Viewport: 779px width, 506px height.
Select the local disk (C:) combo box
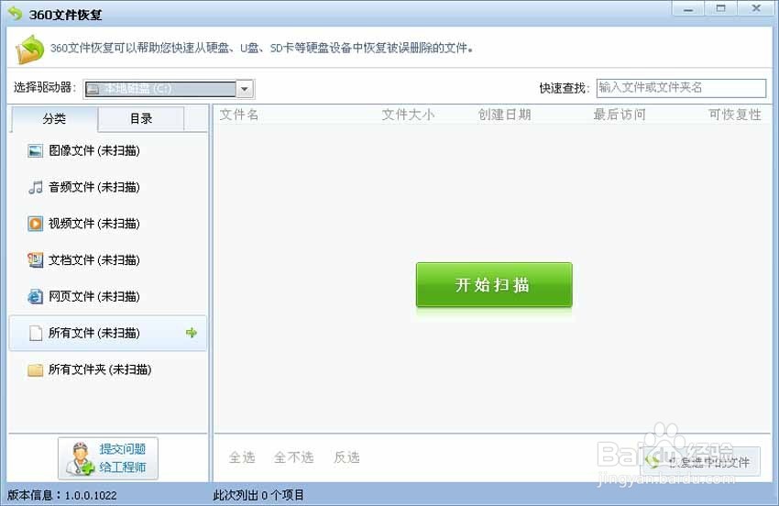tap(169, 89)
